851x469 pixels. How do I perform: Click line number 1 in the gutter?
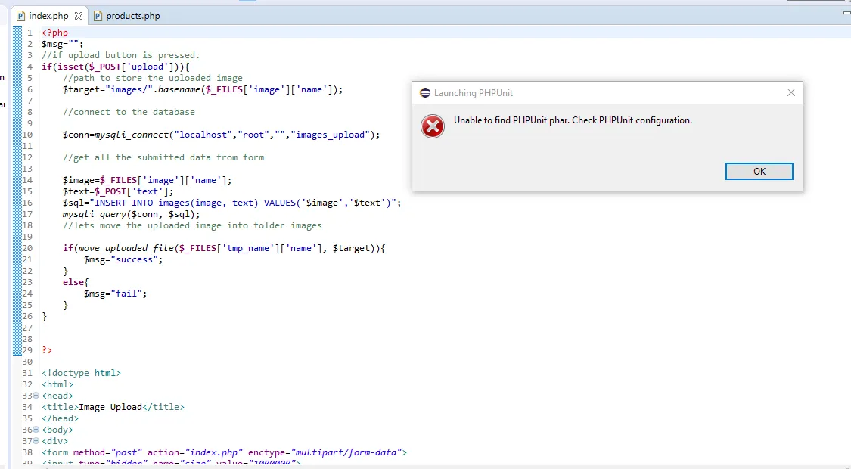pyautogui.click(x=30, y=33)
